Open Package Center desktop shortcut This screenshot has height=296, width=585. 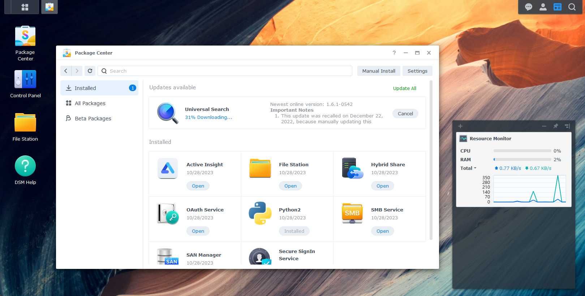25,43
